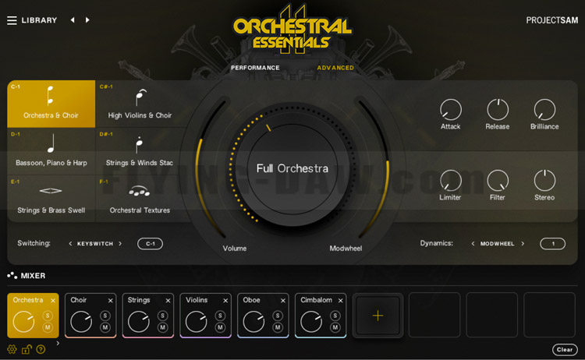The width and height of the screenshot is (585, 360).
Task: Remove the Choir mixer layer
Action: (x=111, y=301)
